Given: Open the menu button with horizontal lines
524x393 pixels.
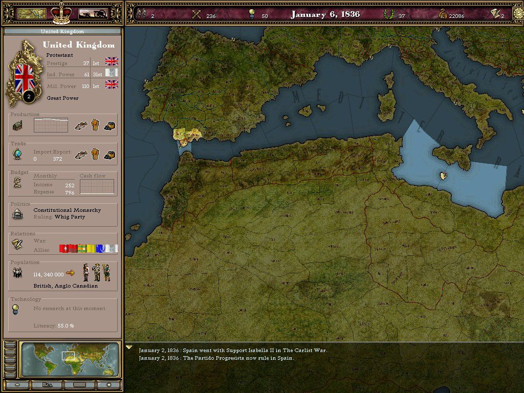Looking at the screenshot, I should click(x=79, y=385).
